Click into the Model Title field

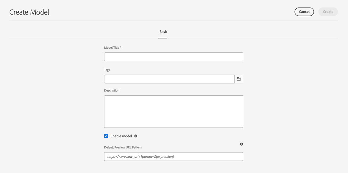click(x=173, y=57)
